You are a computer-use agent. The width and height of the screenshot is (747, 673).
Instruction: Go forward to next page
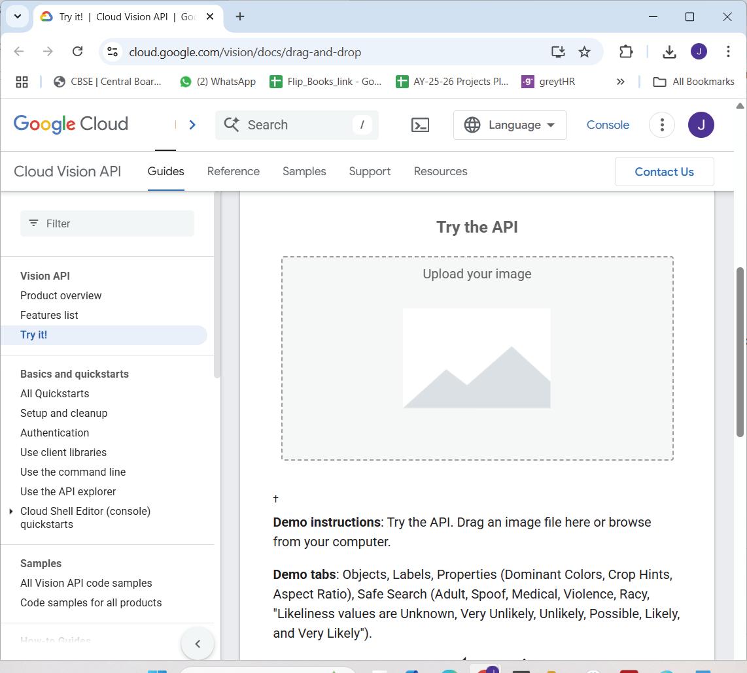(x=48, y=52)
